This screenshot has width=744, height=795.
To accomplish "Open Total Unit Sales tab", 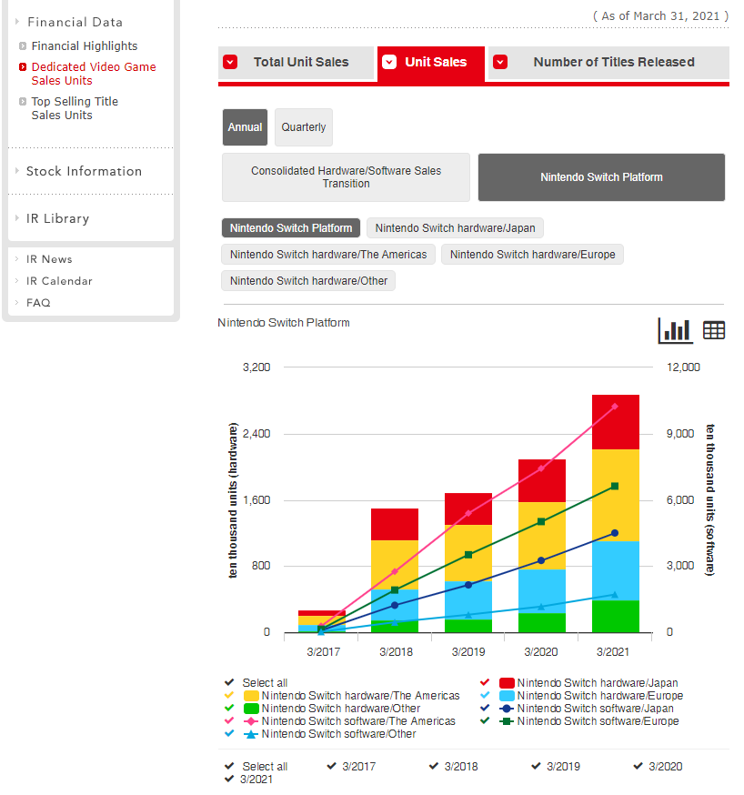I will [296, 63].
